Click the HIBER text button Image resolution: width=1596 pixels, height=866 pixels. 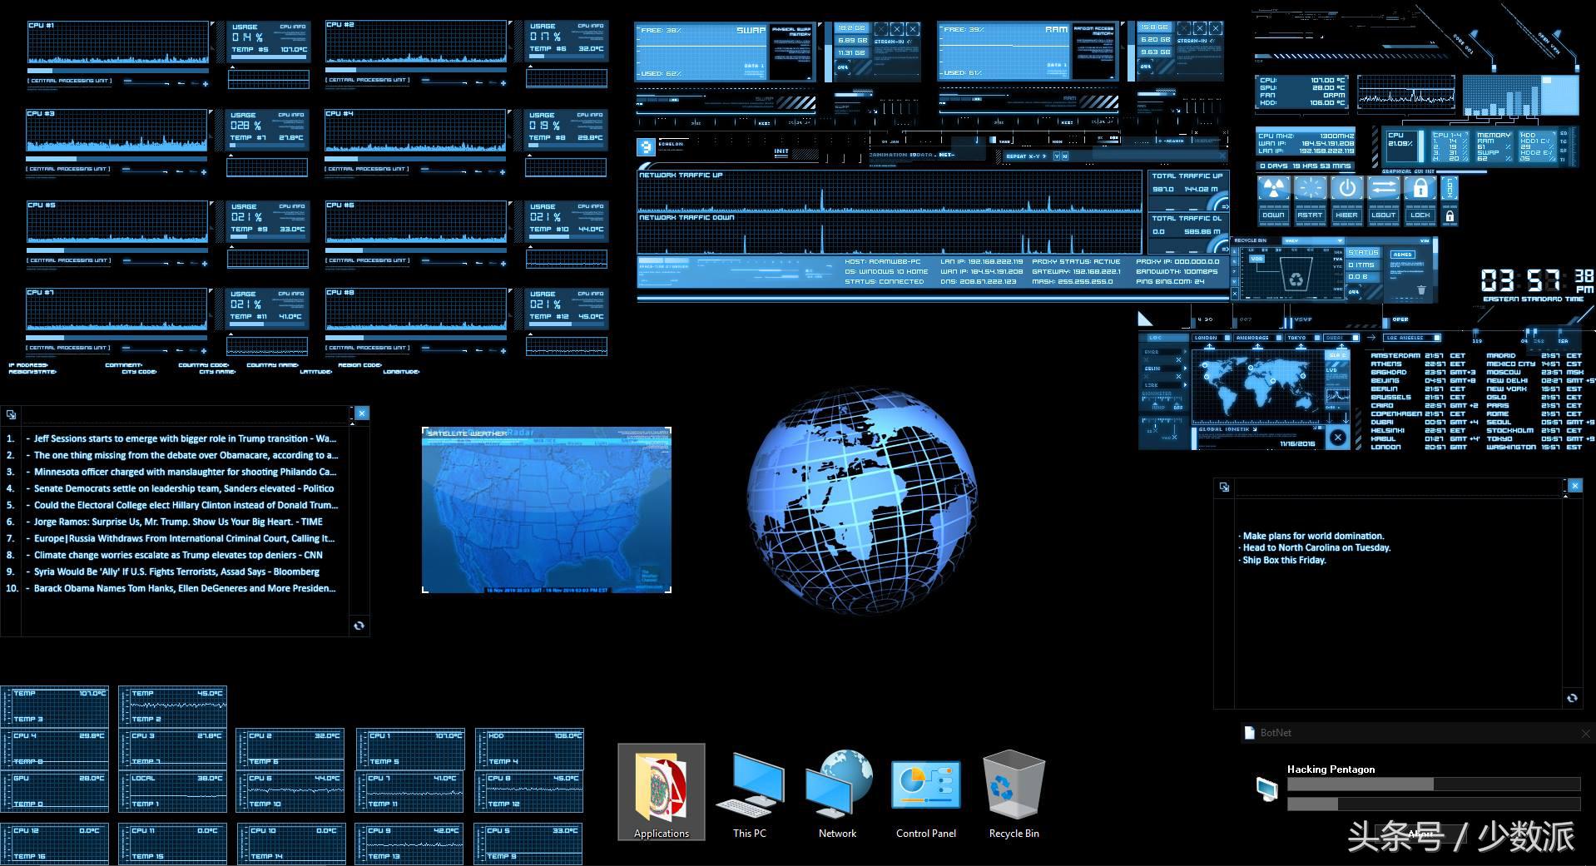[1346, 215]
